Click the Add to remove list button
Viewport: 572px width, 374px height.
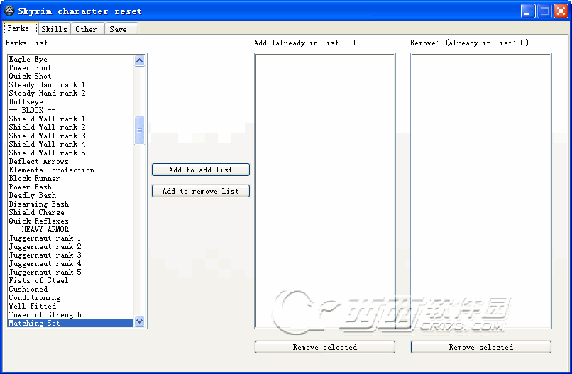tap(201, 191)
